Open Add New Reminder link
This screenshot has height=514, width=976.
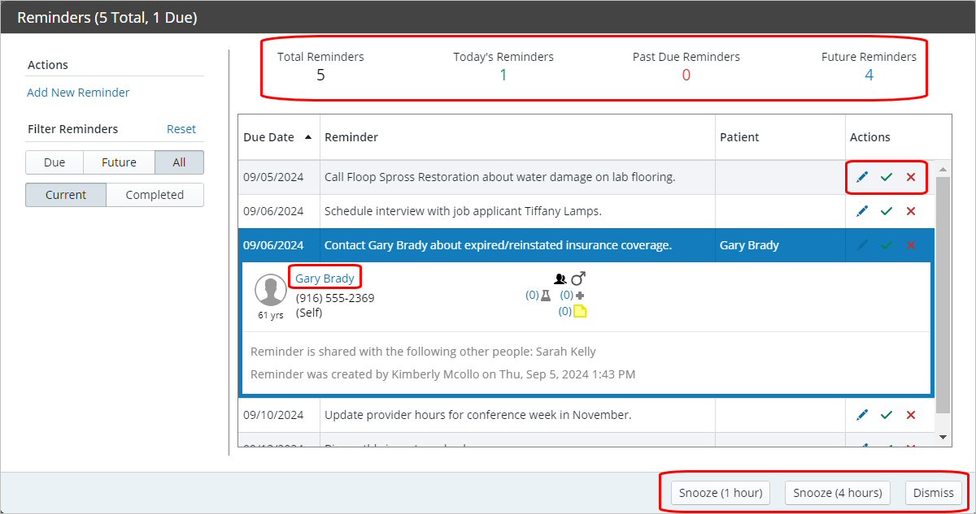click(x=78, y=93)
